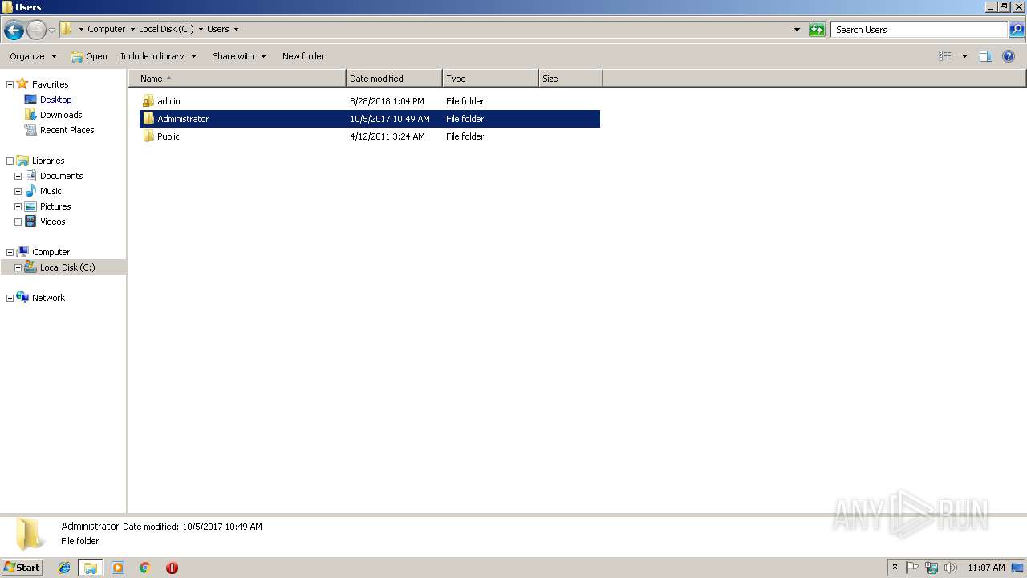Collapse the Favorites group

pyautogui.click(x=10, y=84)
